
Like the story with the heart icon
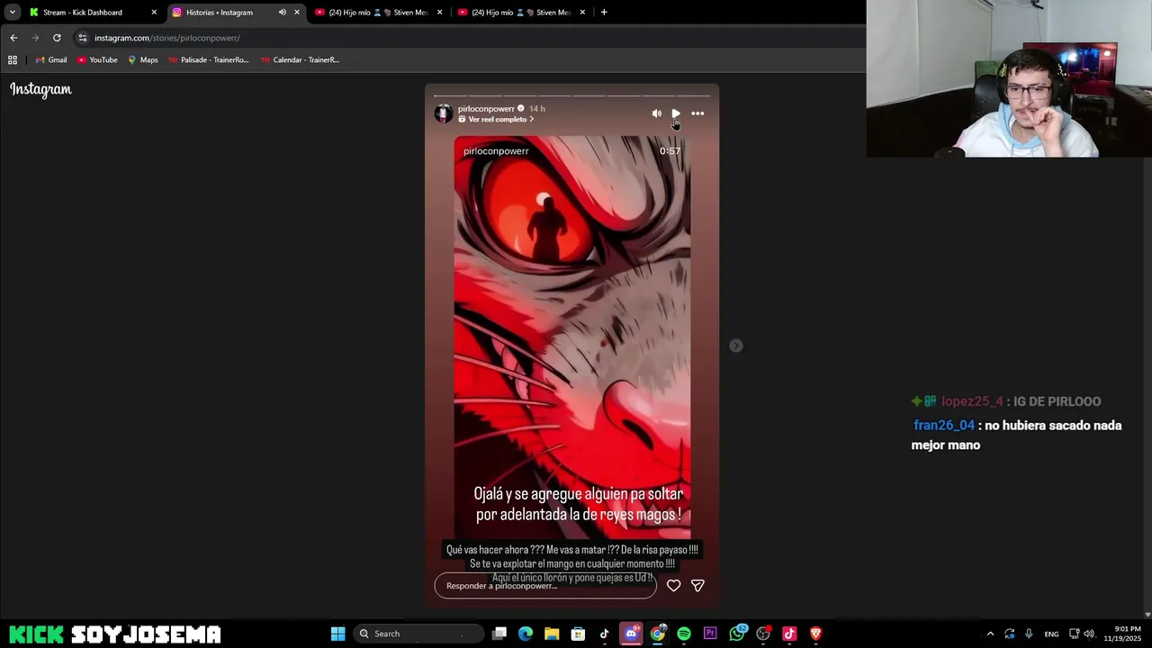click(673, 586)
